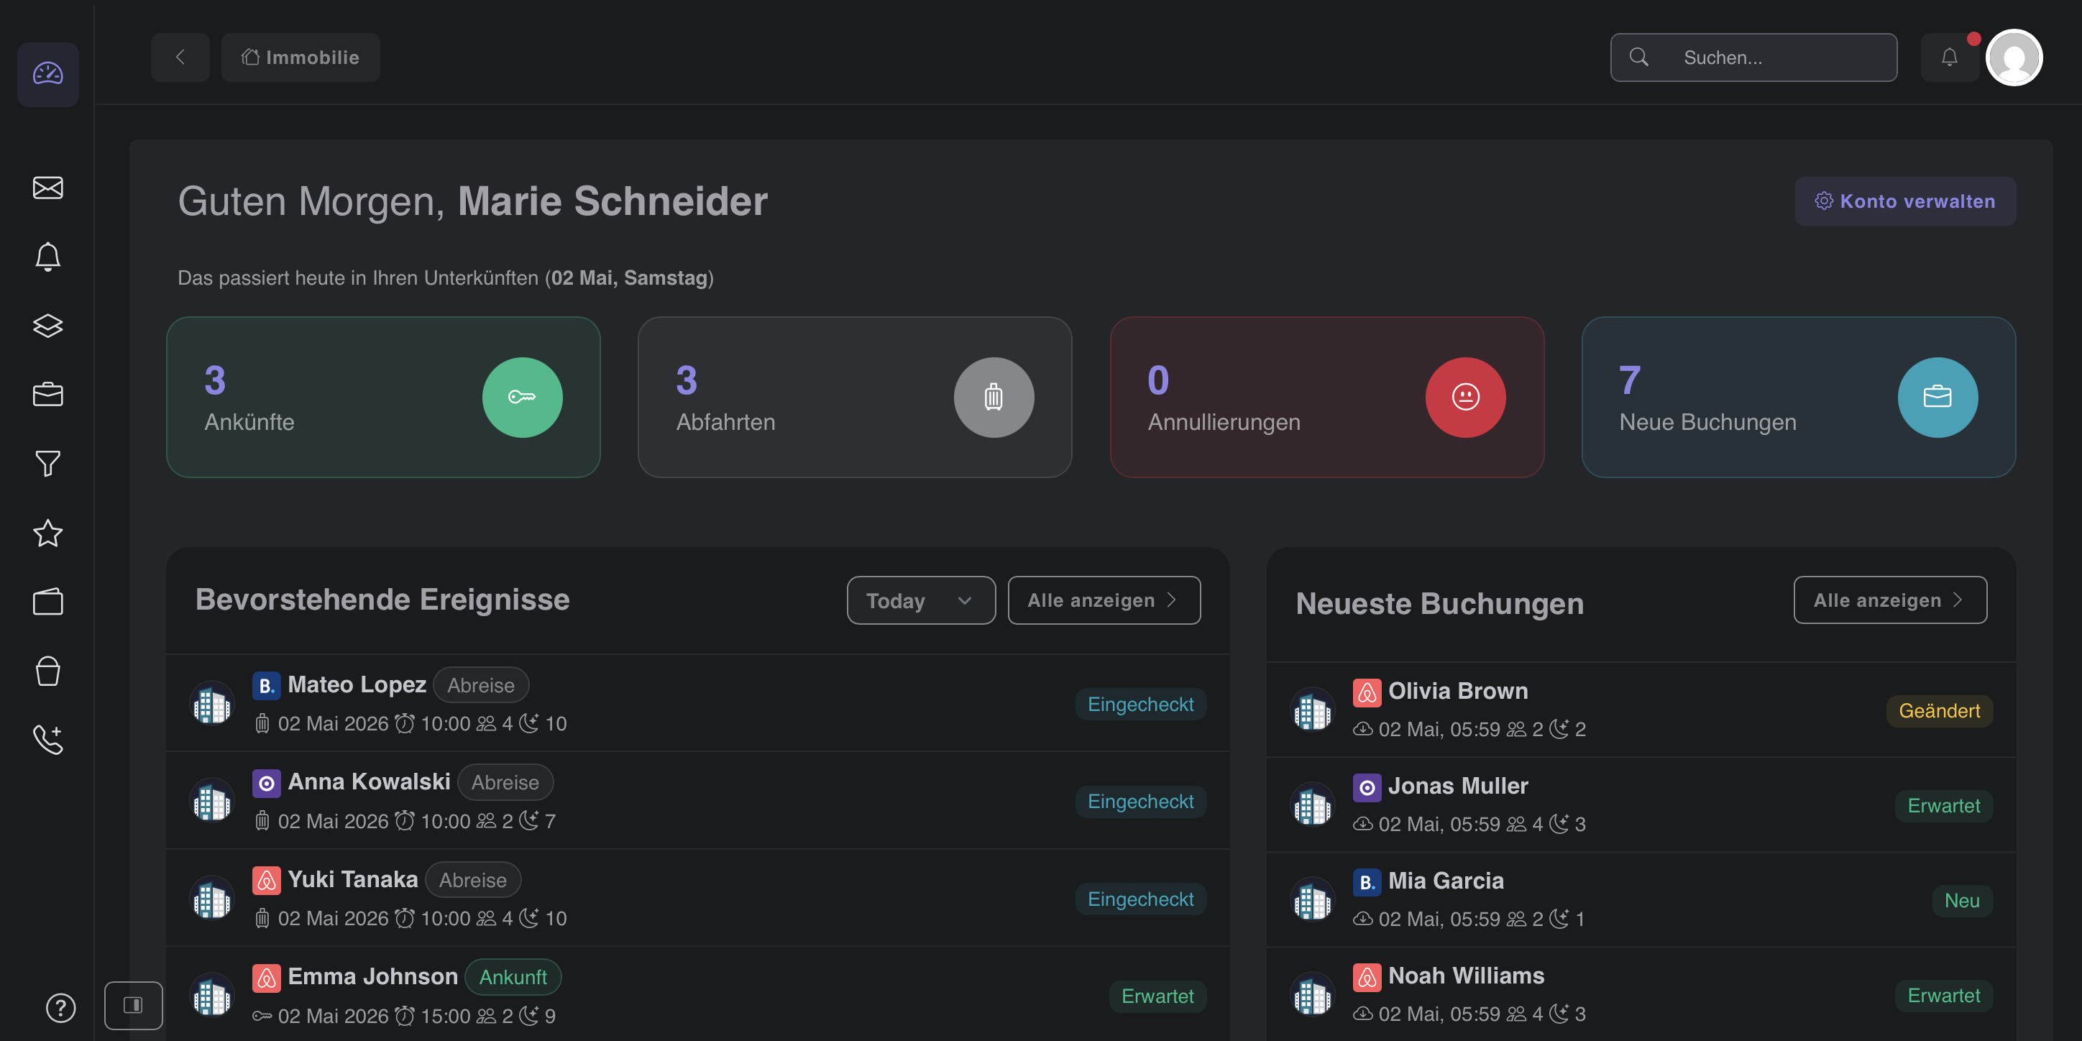This screenshot has height=1041, width=2082.
Task: Click Alle anzeigen for Bevorstehende Ereignisse
Action: coord(1104,600)
